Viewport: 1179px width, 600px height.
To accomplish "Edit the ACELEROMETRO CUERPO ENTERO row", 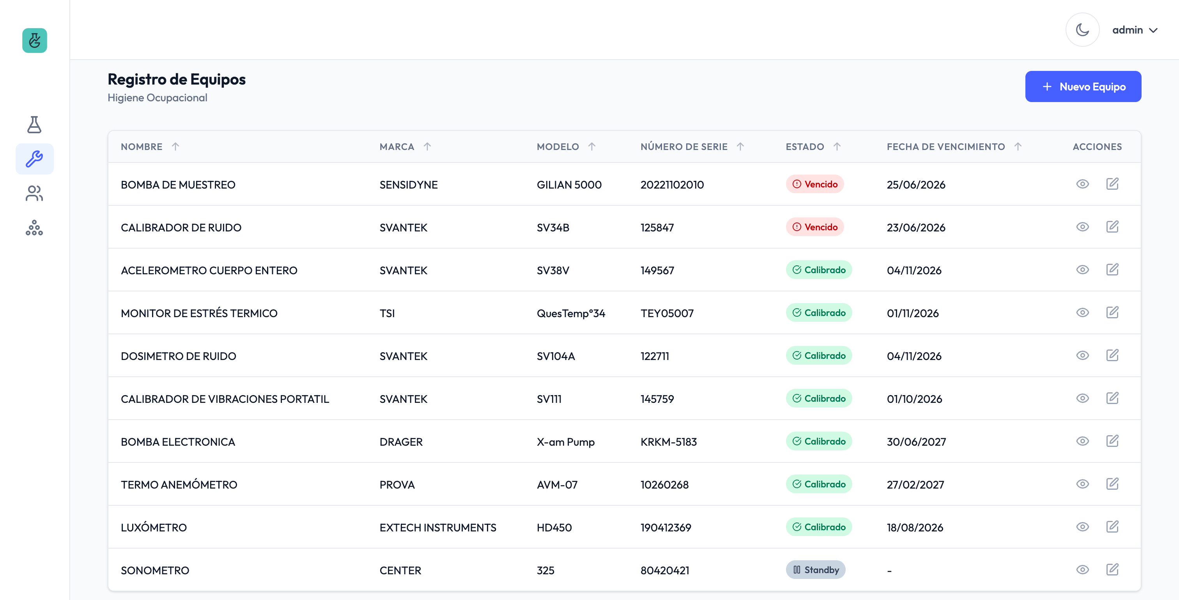I will point(1112,269).
